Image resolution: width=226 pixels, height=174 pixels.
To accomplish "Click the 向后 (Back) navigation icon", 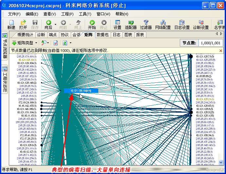I will point(48,23).
